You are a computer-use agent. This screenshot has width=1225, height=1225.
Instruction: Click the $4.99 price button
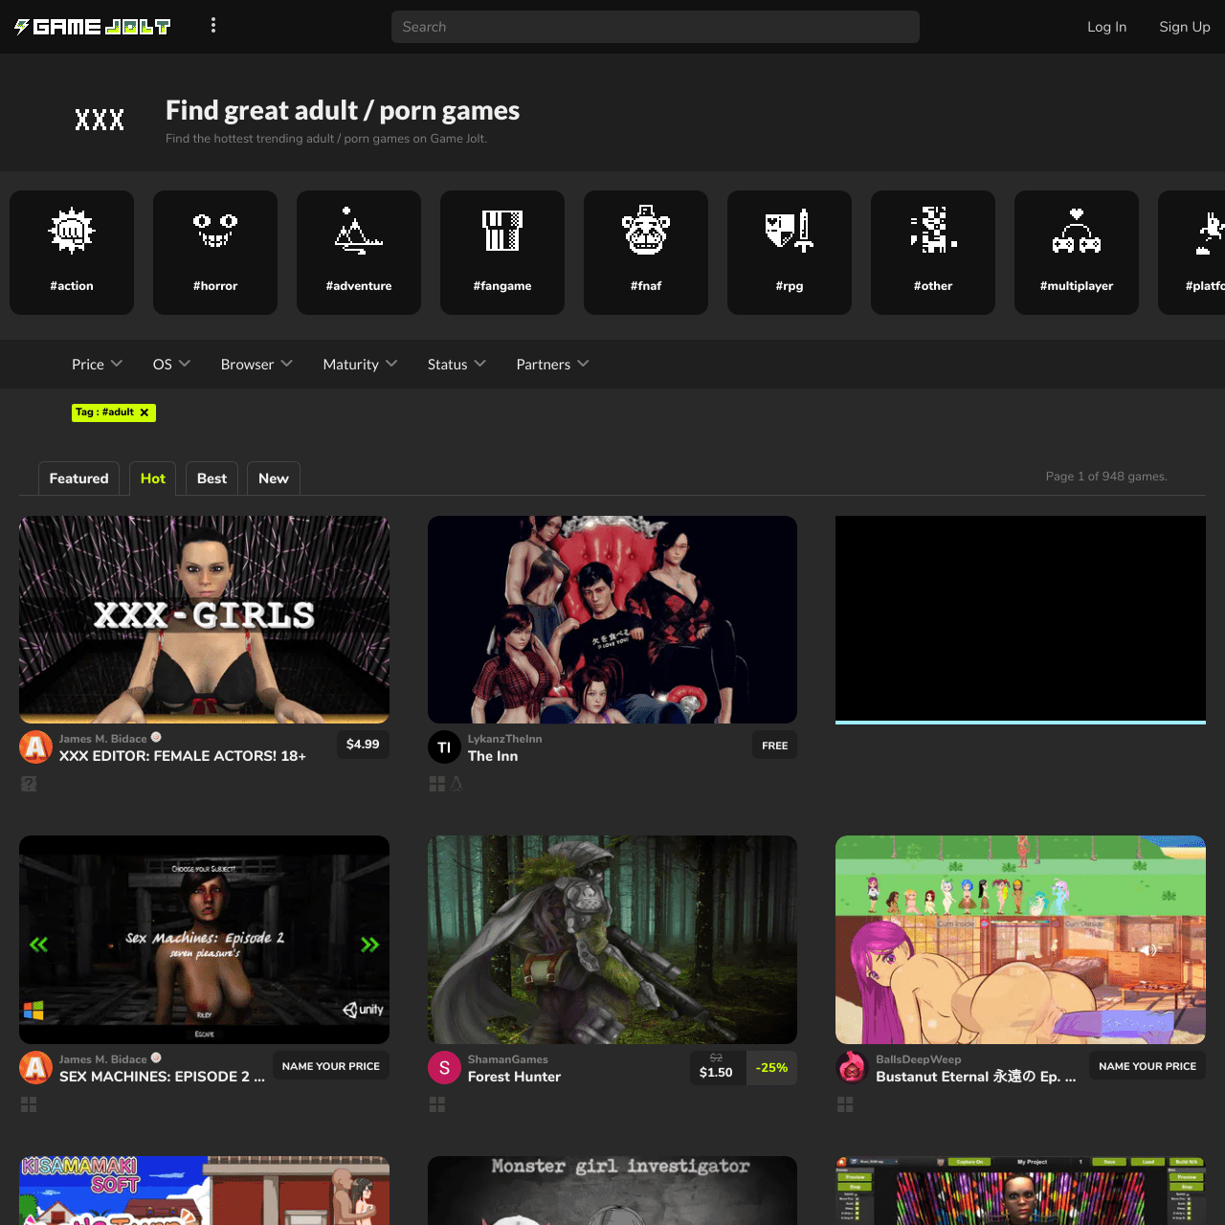click(x=363, y=745)
